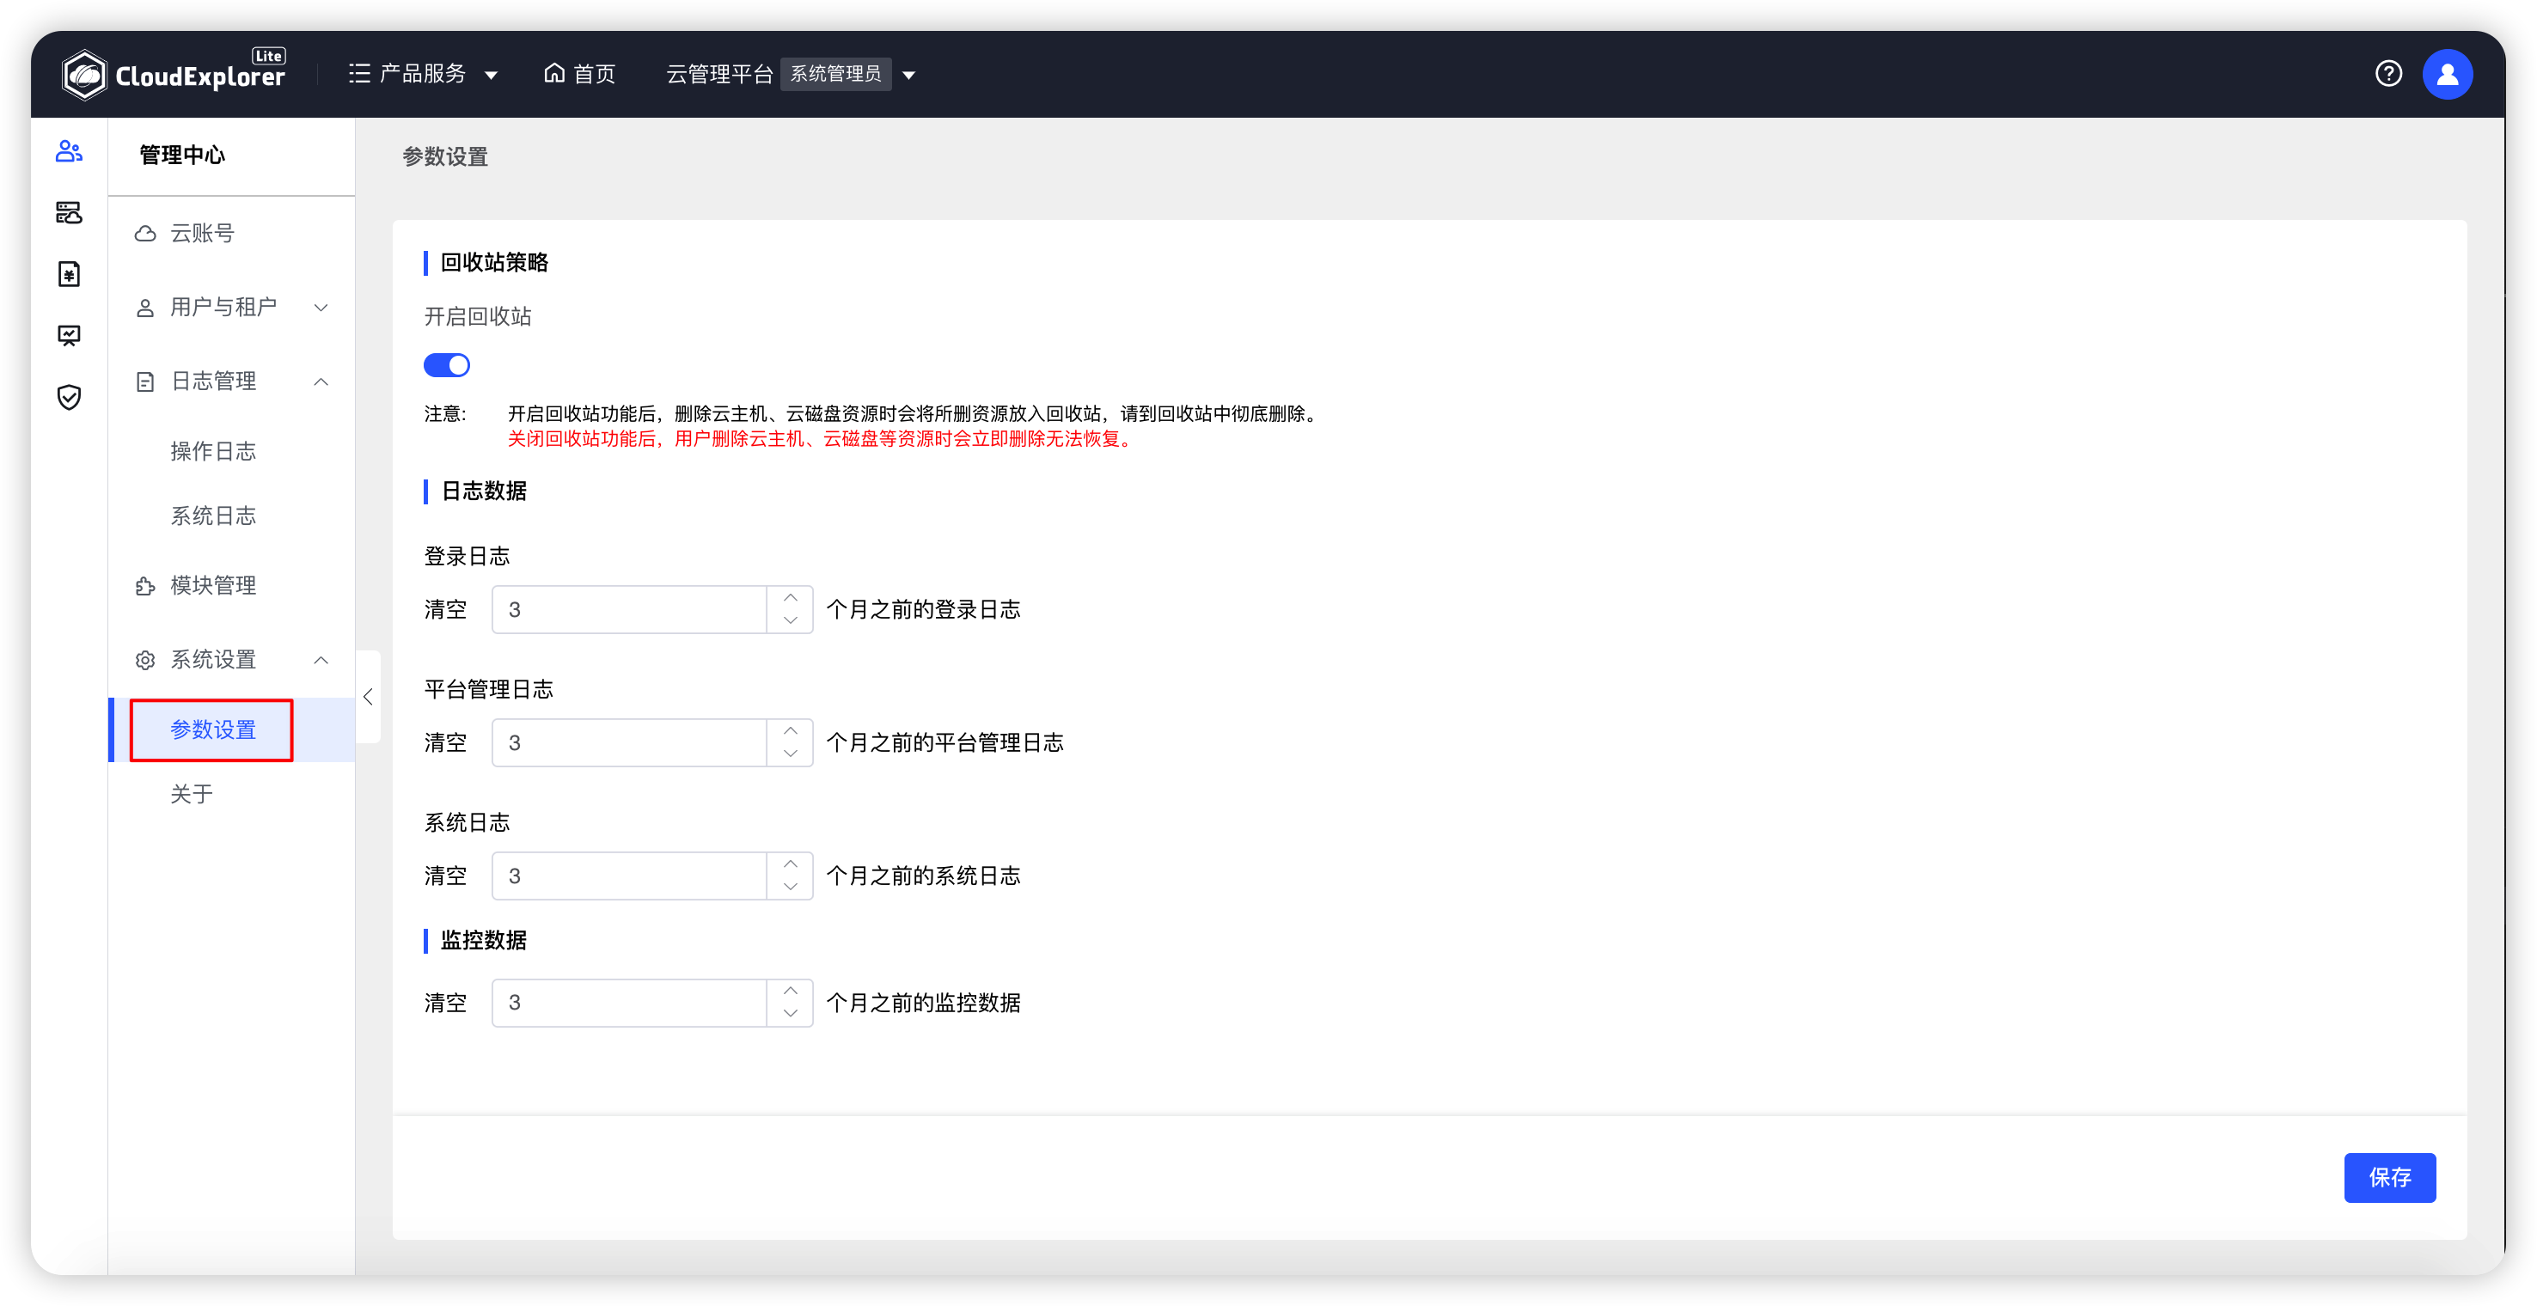Decrease 监控数据 months value
The height and width of the screenshot is (1306, 2537).
coord(790,1015)
